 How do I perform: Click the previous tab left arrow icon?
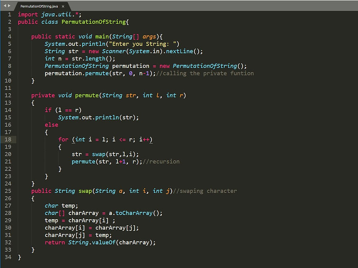[x=5, y=6]
